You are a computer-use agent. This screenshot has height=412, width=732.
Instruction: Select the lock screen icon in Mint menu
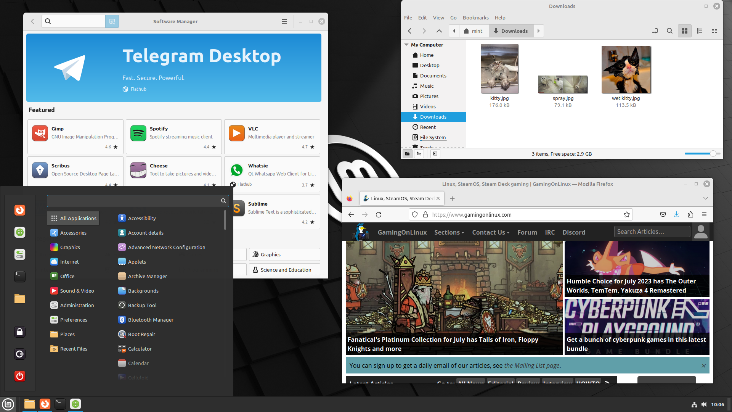pos(19,332)
